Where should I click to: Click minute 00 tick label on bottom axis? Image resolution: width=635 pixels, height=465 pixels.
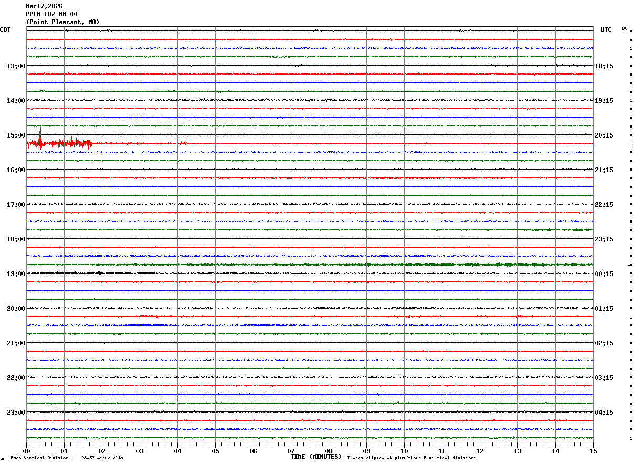[26, 451]
